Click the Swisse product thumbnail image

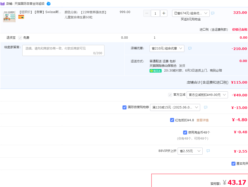(x=9, y=16)
